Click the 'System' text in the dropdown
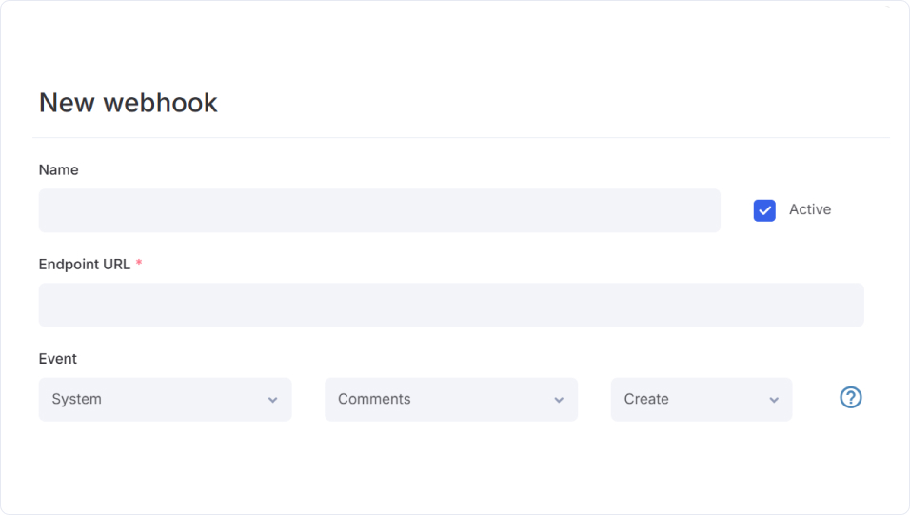The height and width of the screenshot is (515, 910). tap(76, 399)
